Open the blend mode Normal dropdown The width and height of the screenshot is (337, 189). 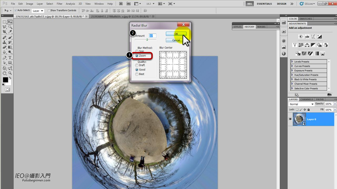301,104
